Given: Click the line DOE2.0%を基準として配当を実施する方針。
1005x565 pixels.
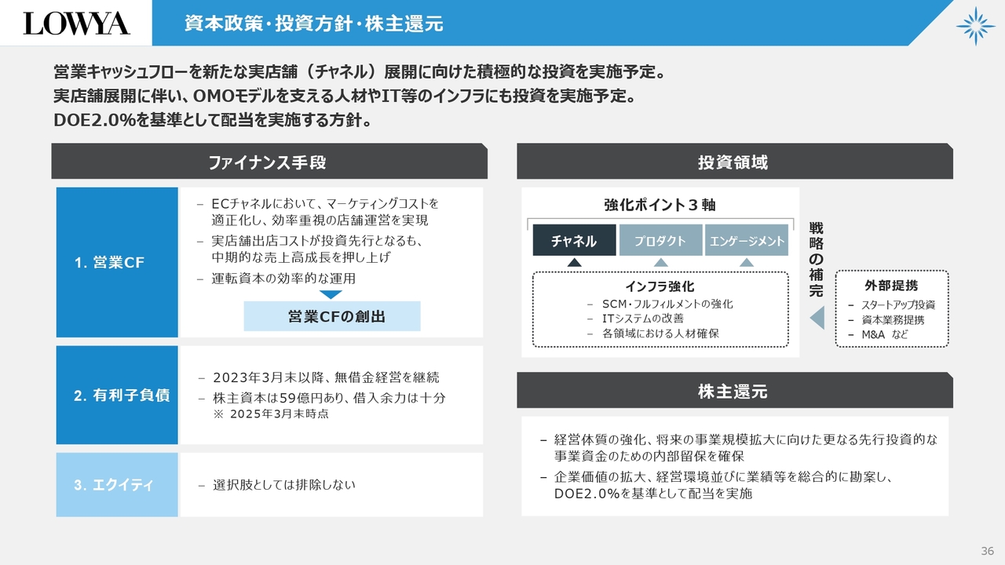Looking at the screenshot, I should [x=212, y=121].
